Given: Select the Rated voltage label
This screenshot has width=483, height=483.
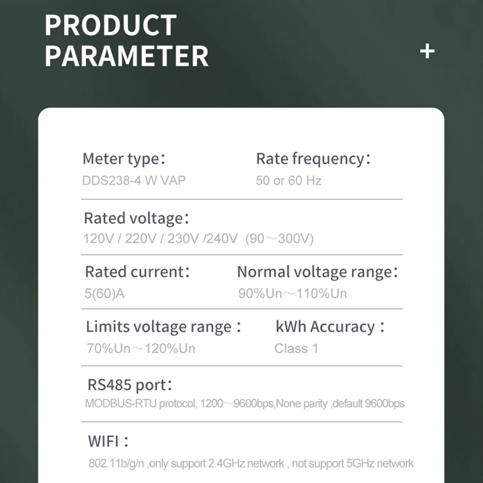Looking at the screenshot, I should [x=136, y=218].
